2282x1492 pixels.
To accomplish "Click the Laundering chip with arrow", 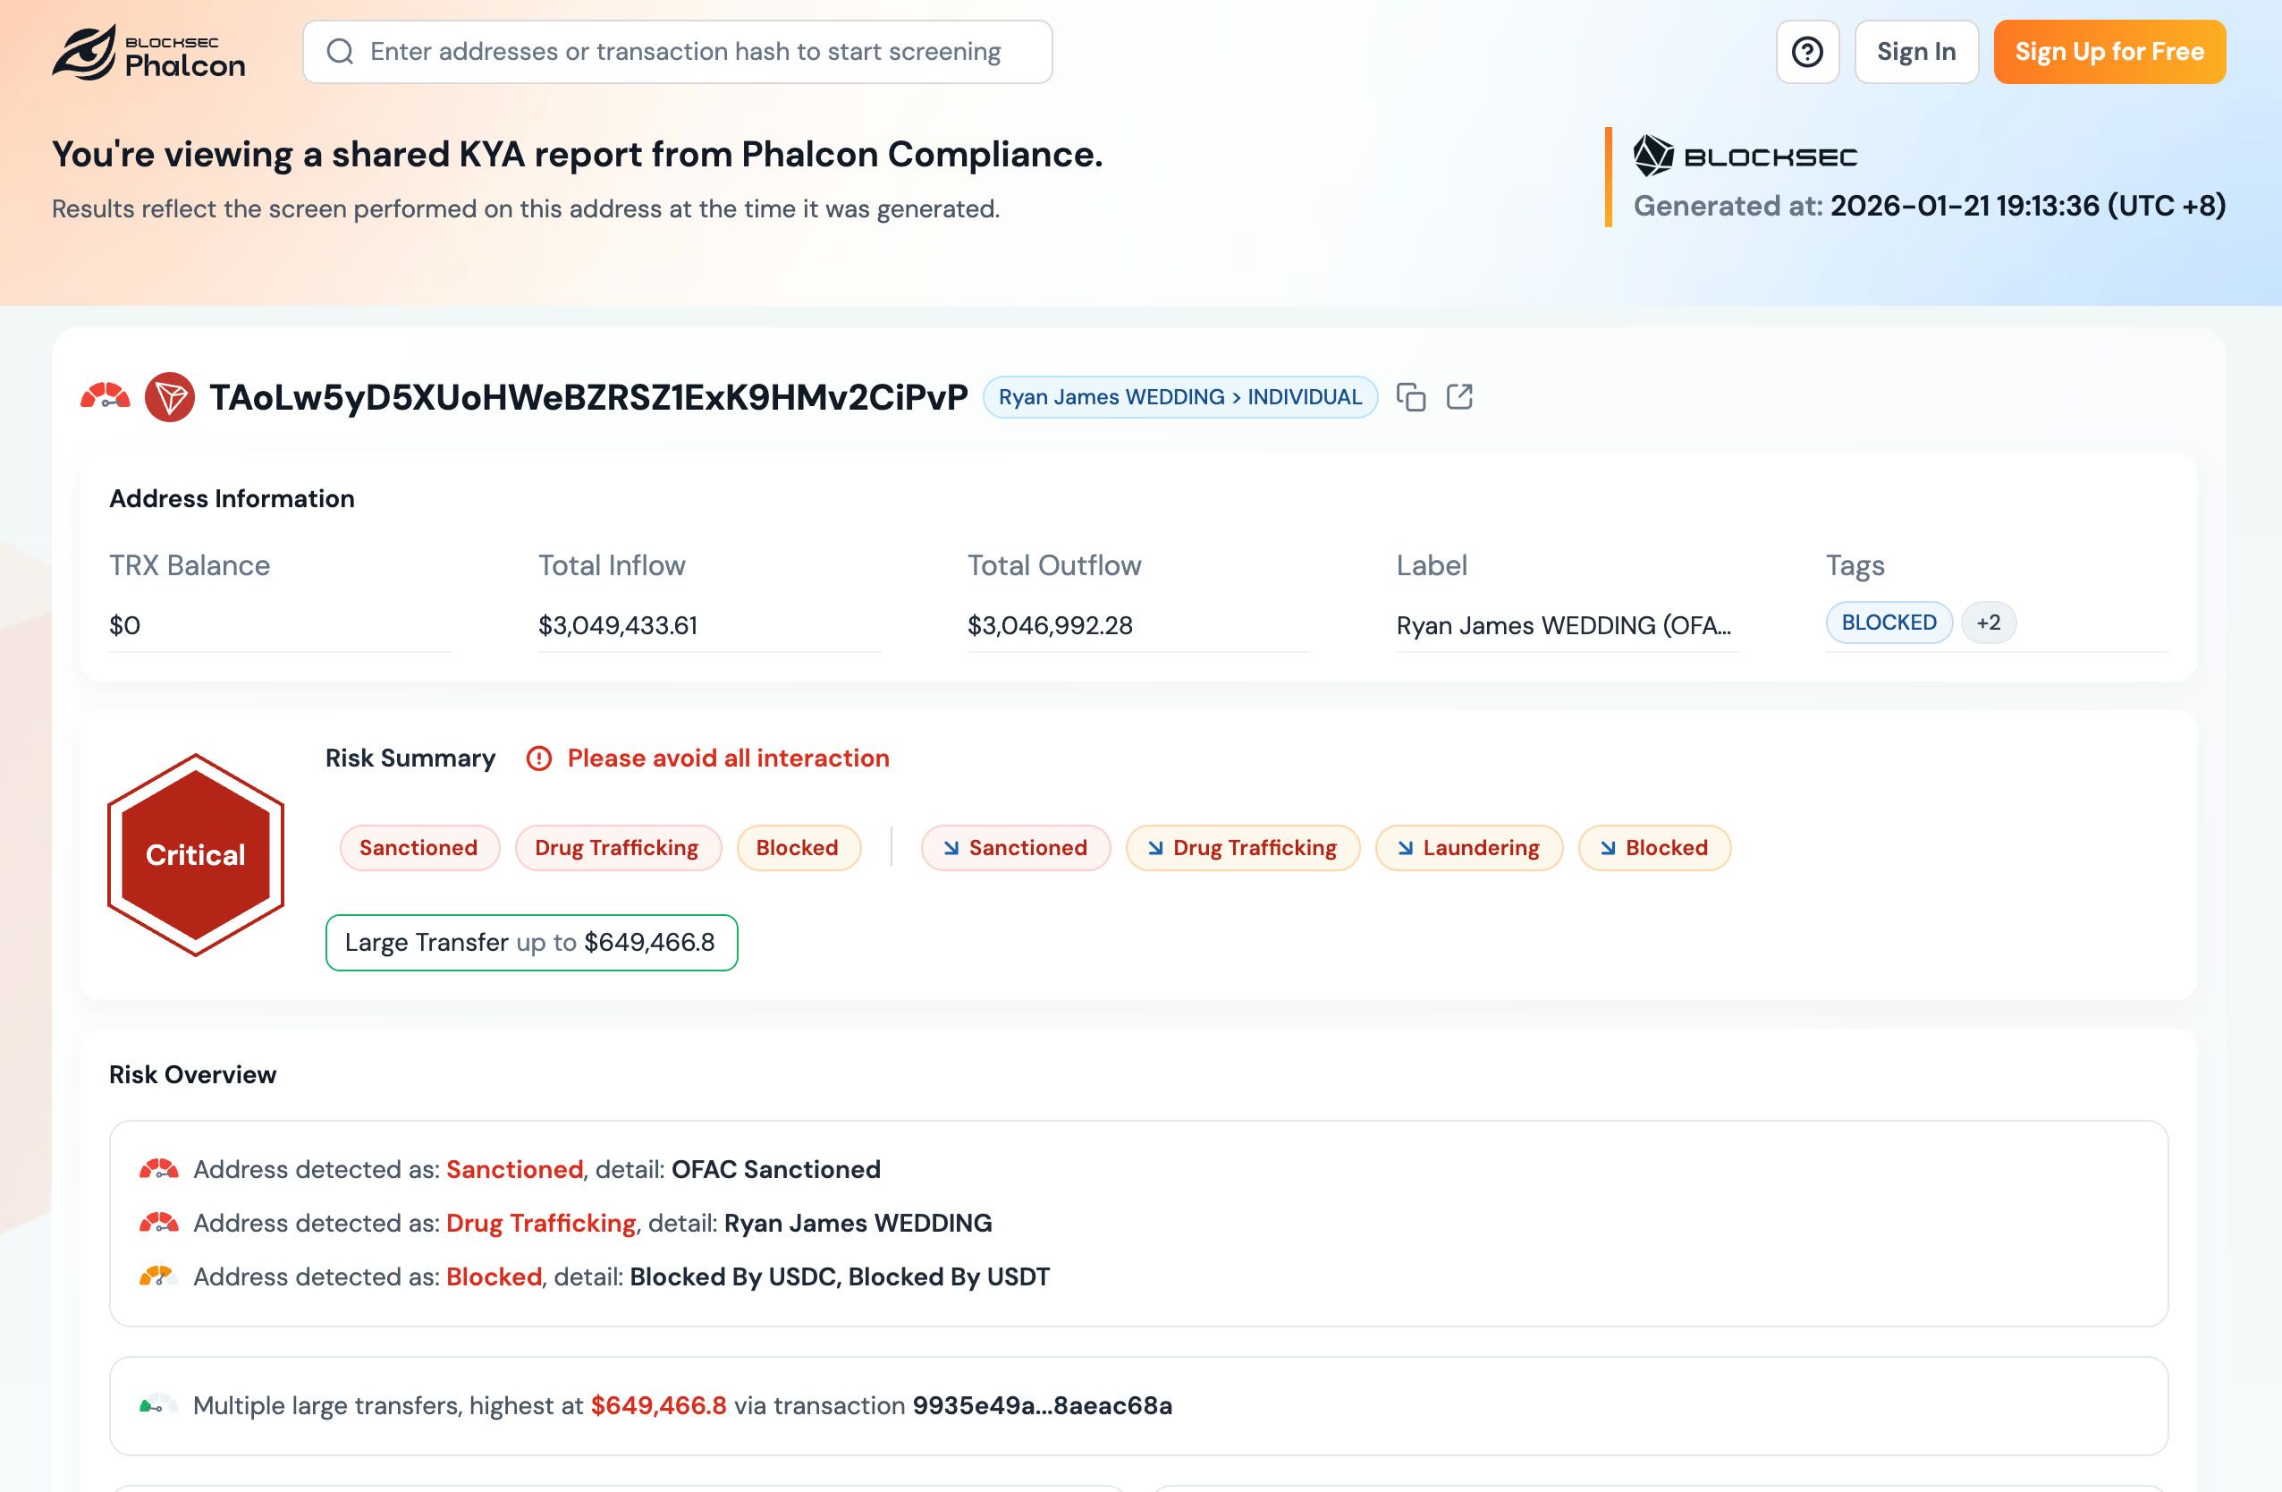I will pyautogui.click(x=1469, y=848).
